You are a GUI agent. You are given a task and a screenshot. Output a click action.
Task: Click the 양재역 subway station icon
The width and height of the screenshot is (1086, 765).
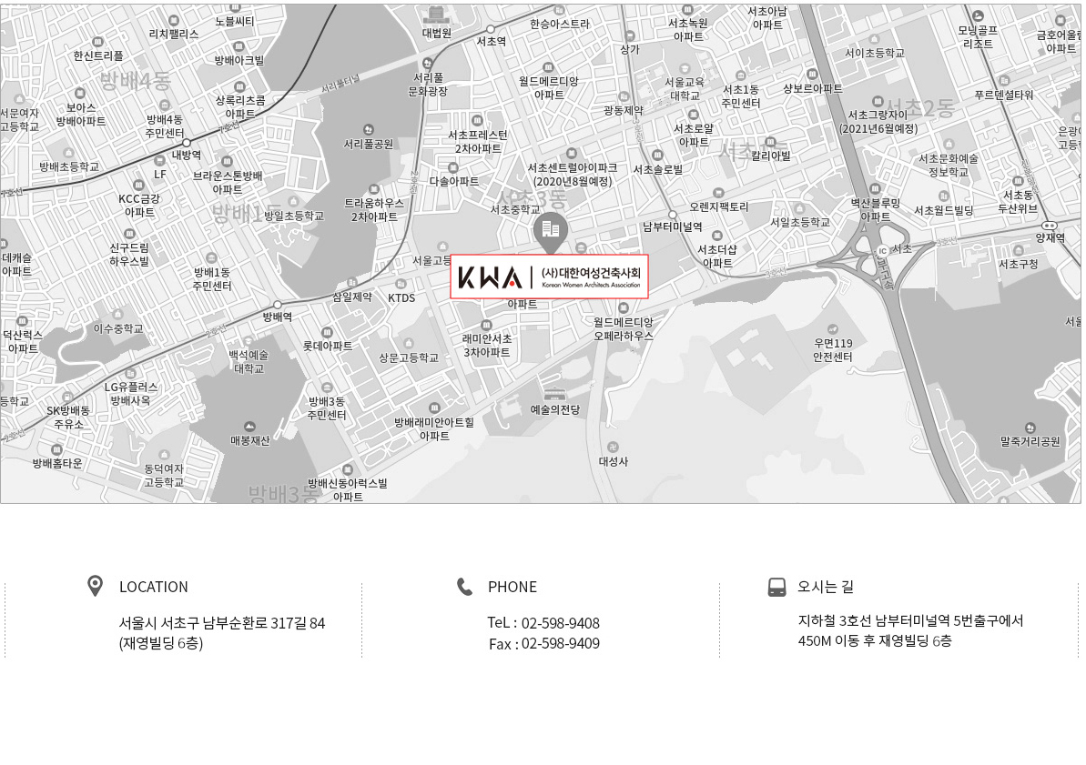1049,225
